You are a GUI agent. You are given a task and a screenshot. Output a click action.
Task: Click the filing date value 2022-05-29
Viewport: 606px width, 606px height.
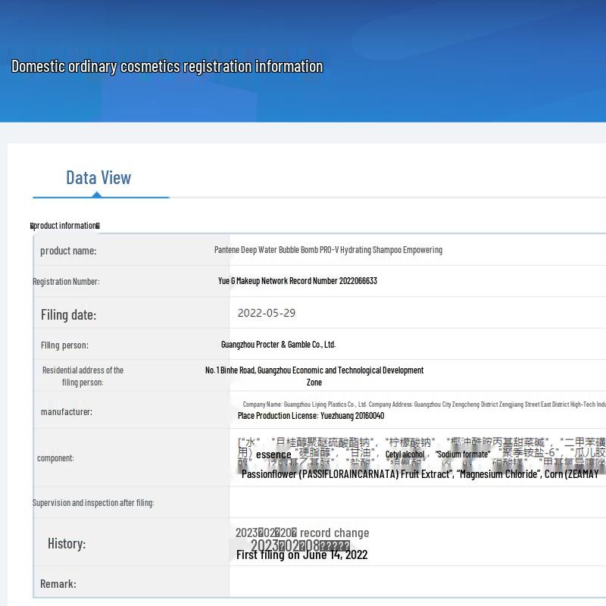tap(266, 313)
